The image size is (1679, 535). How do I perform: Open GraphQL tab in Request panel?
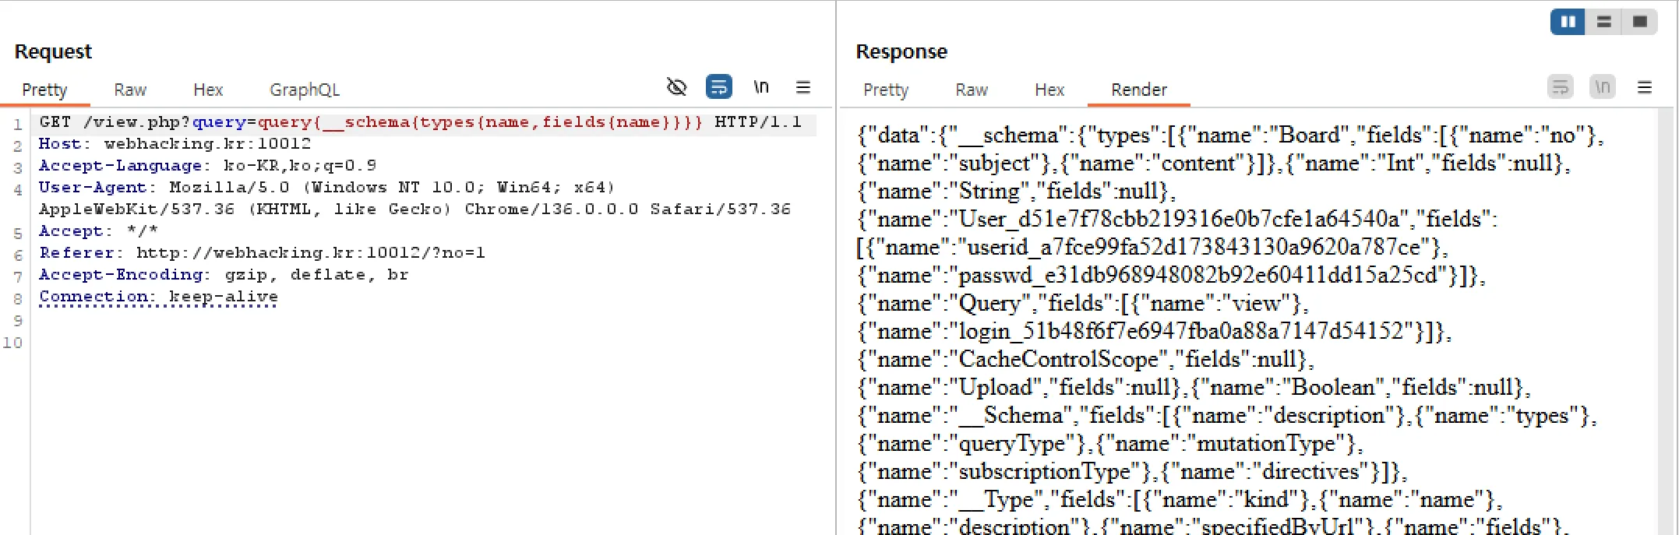click(x=305, y=90)
